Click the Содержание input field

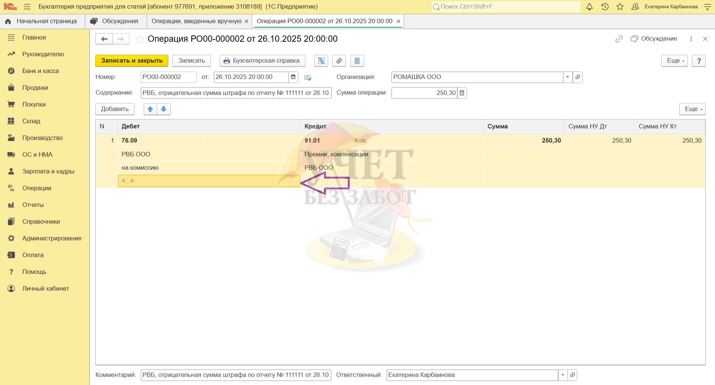coord(236,93)
